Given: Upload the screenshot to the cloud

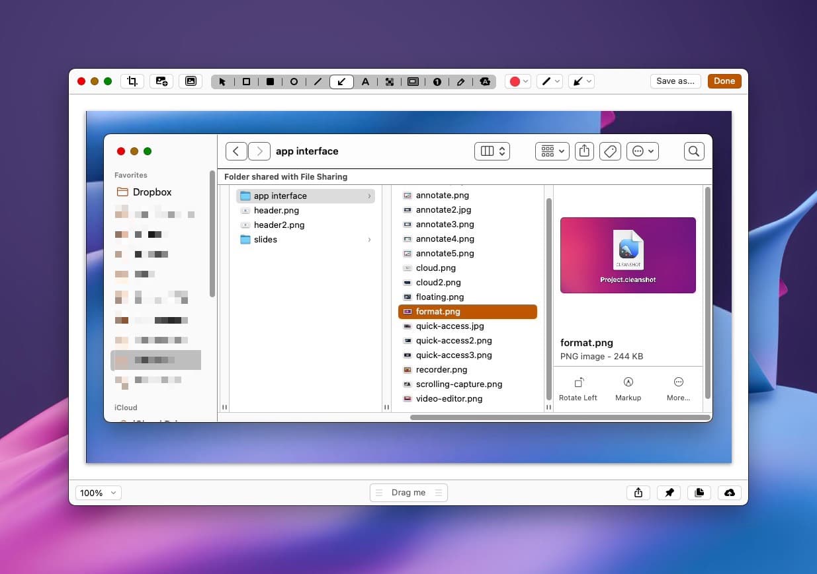Looking at the screenshot, I should (x=730, y=493).
